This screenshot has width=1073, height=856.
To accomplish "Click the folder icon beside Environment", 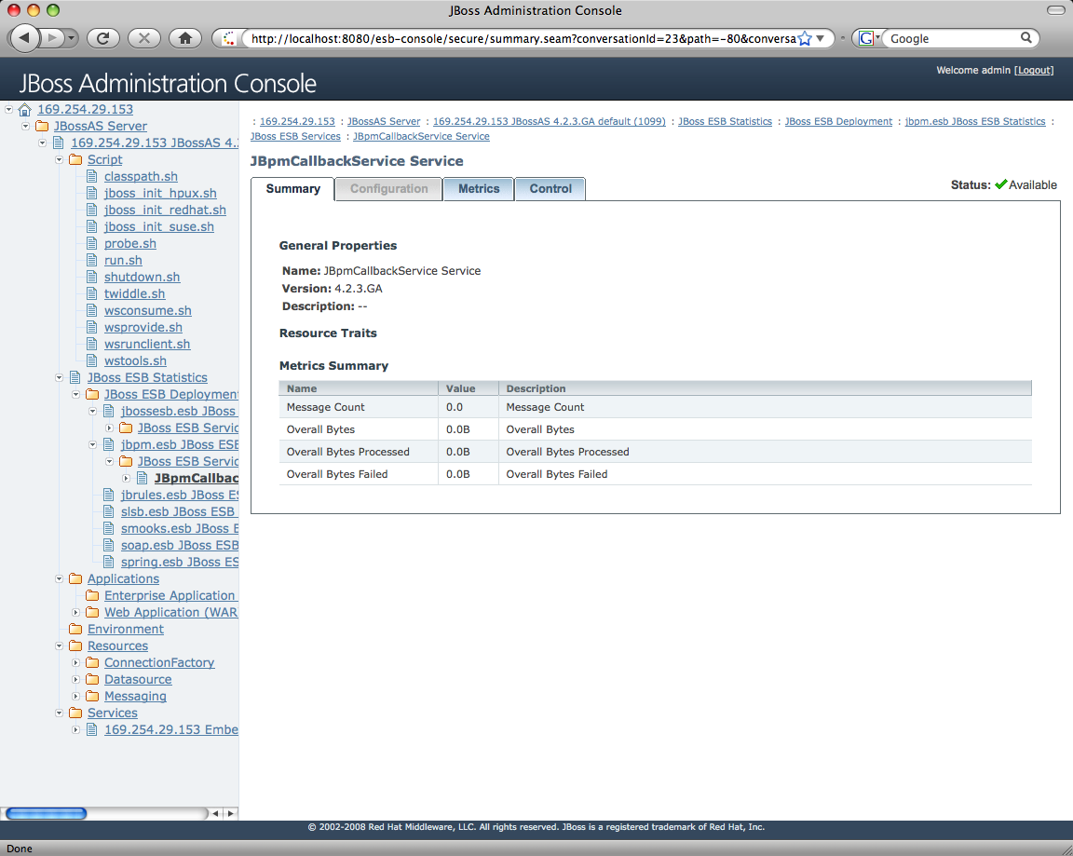I will [x=75, y=629].
